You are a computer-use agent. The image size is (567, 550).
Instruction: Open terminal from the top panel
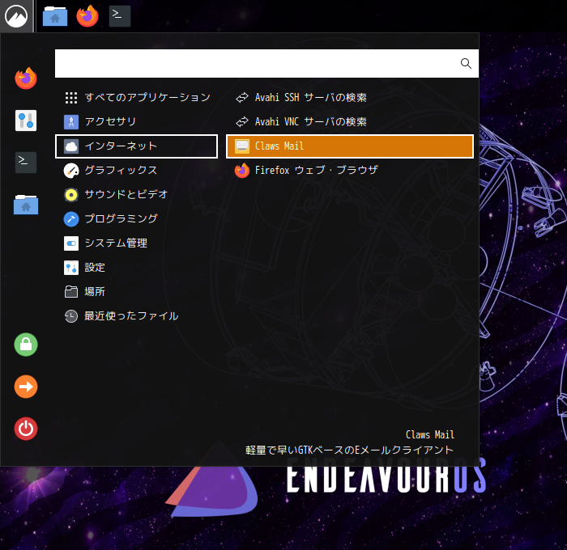click(x=120, y=16)
